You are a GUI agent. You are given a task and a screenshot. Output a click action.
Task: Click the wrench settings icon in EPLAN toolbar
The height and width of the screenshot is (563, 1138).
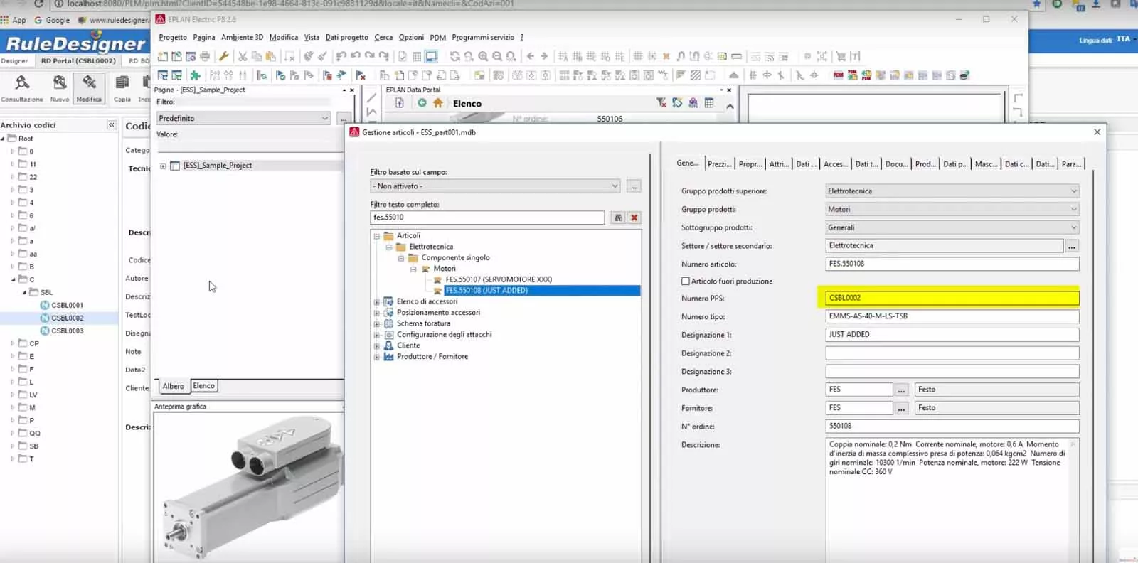[x=223, y=56]
